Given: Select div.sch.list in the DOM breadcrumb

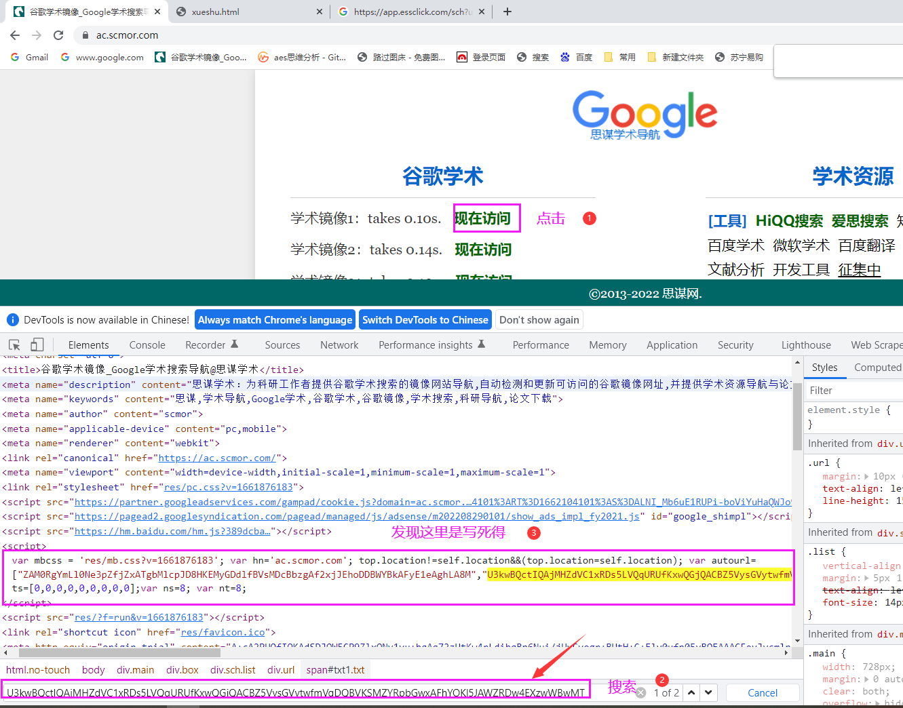Looking at the screenshot, I should pos(233,670).
